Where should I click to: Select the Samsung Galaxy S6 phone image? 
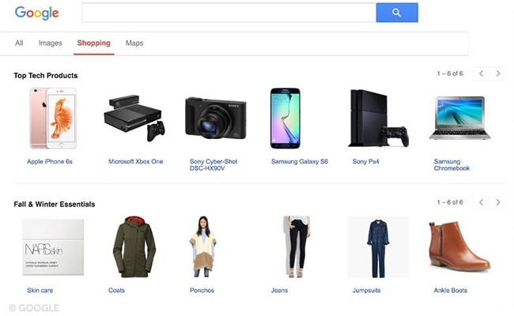click(x=285, y=118)
